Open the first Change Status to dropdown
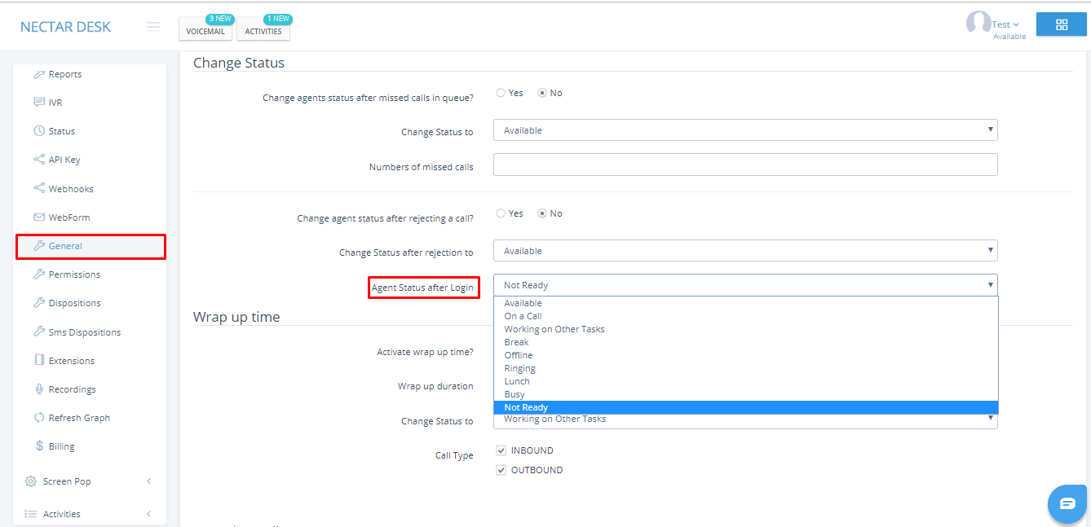Viewport: 1091px width, 527px height. pos(745,130)
